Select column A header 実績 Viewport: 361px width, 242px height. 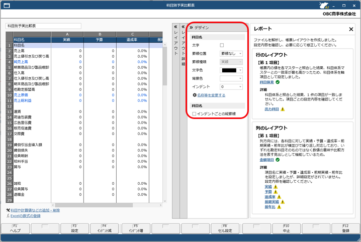[67, 40]
